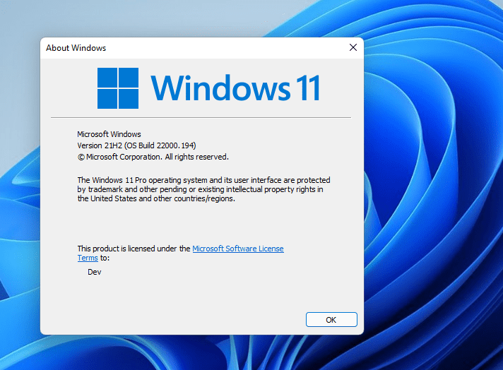The width and height of the screenshot is (503, 370).
Task: Select the "Microsoft Windows" text line
Action: point(109,134)
